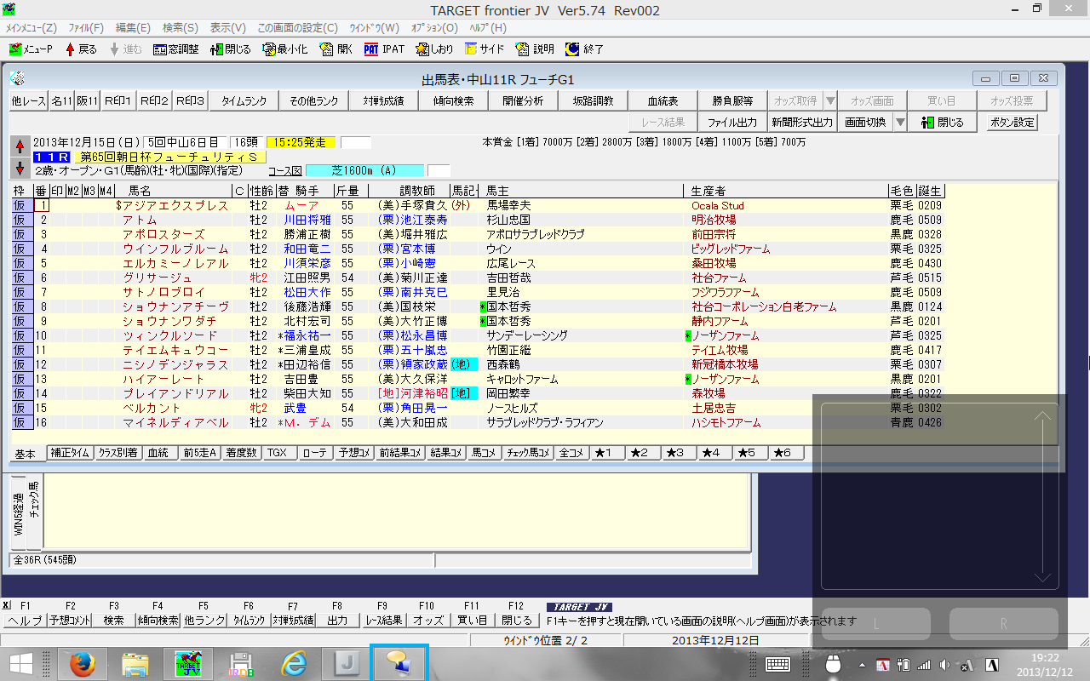Click jockey name 川田将雅

[307, 220]
